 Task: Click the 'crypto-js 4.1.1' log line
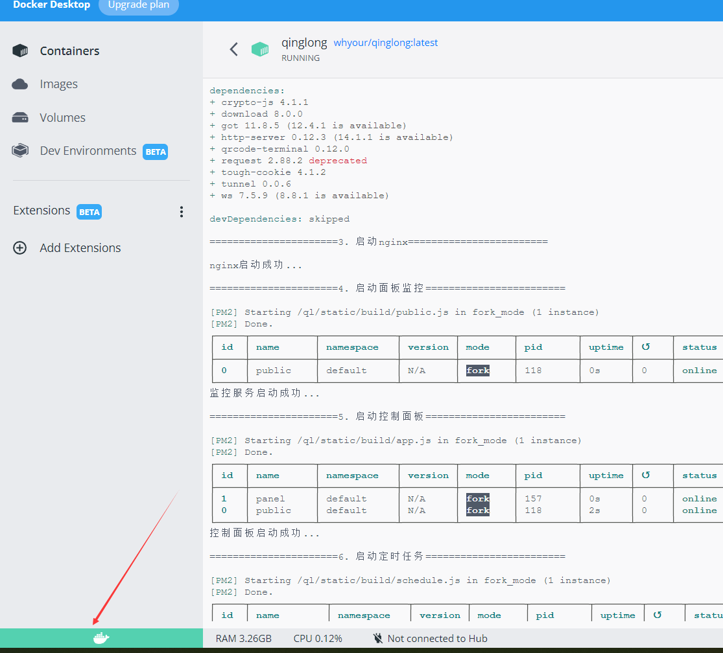259,102
